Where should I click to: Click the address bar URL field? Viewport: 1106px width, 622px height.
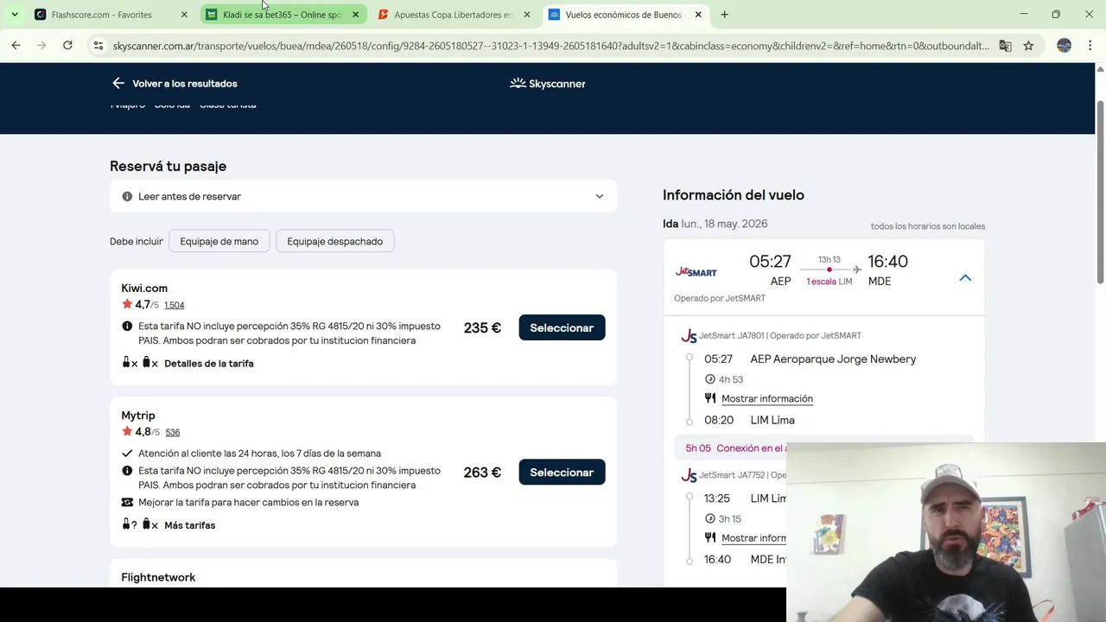click(550, 46)
